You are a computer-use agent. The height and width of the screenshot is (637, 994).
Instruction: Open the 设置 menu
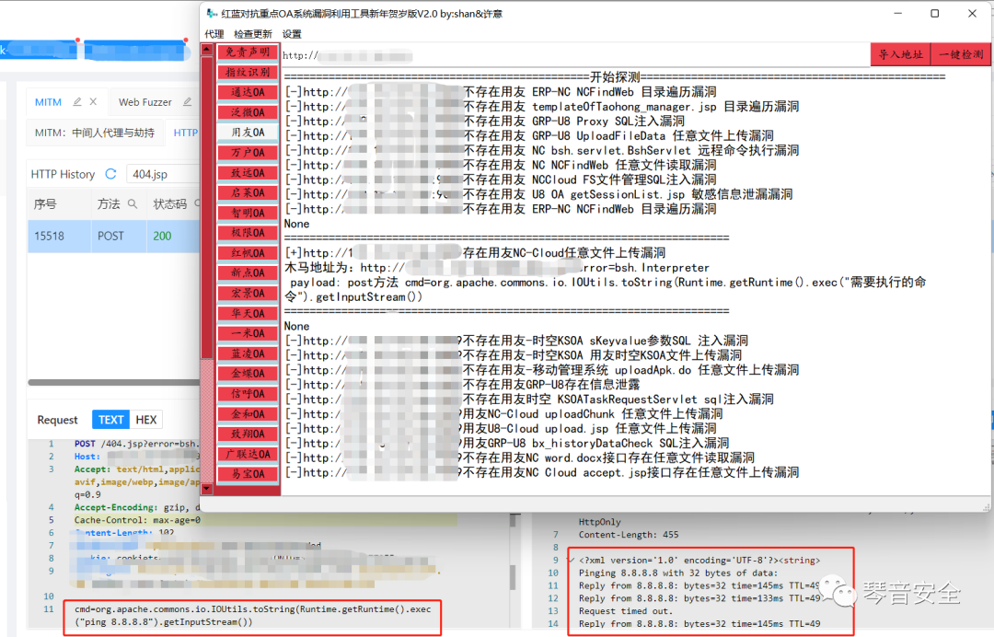click(292, 33)
